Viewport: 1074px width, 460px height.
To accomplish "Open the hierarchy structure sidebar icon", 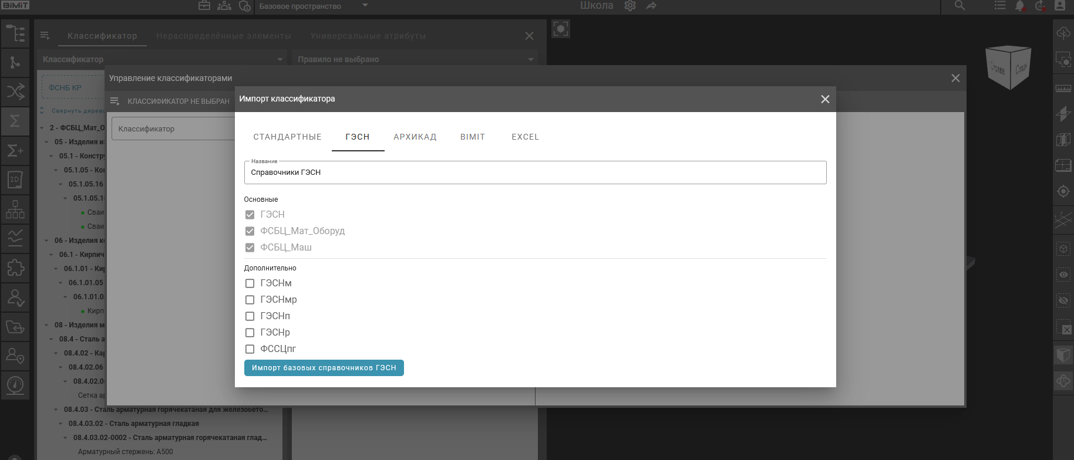I will (15, 209).
